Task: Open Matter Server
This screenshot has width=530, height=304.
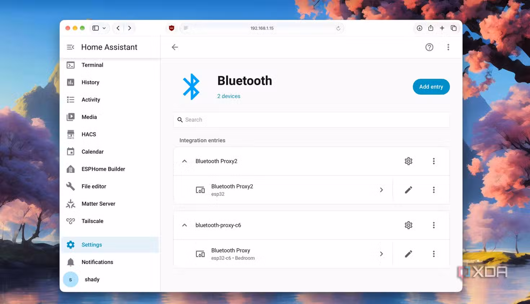Action: (x=110, y=204)
